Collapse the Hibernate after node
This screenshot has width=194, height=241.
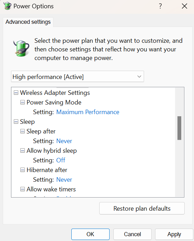tap(22, 170)
